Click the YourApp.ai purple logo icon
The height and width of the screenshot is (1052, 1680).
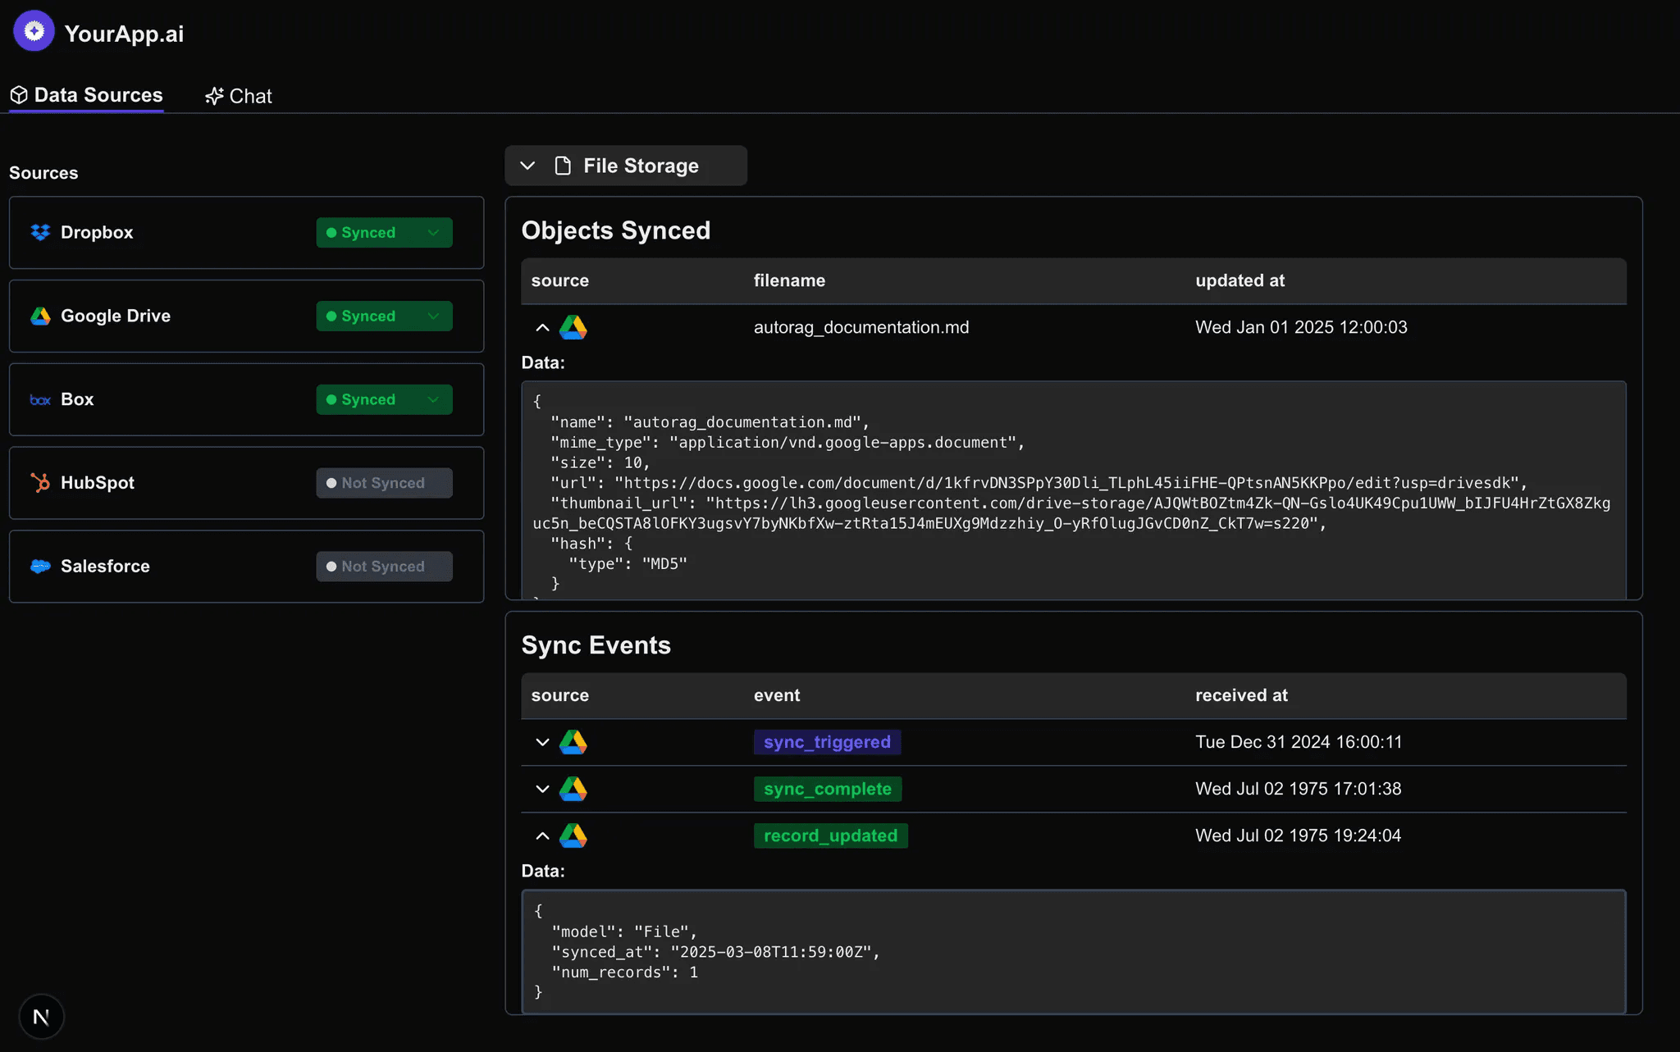pyautogui.click(x=34, y=31)
